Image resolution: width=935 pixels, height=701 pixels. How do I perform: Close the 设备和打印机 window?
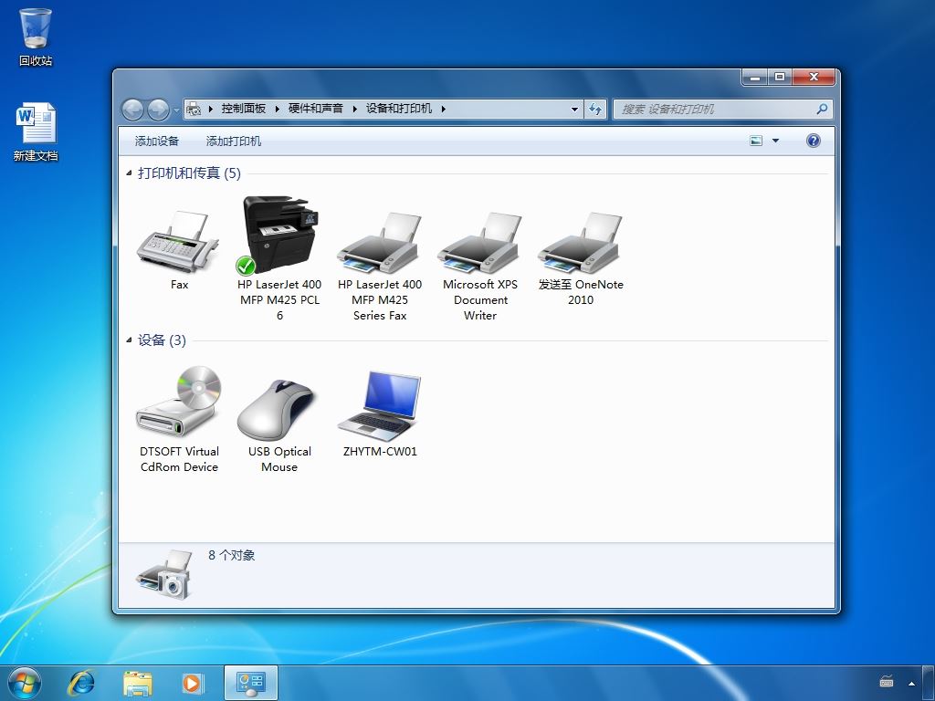(814, 77)
